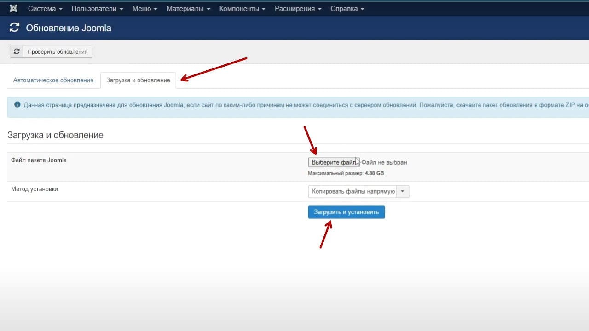
Task: Select the Загрузка и обновление tab
Action: pos(138,80)
